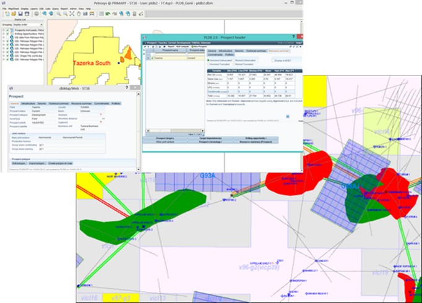Image resolution: width=422 pixels, height=303 pixels.
Task: Expand the Prospects And Leads layer item
Action: pos(4,29)
